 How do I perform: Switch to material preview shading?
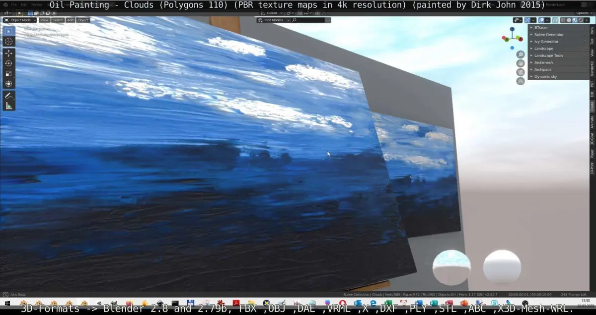(x=575, y=20)
